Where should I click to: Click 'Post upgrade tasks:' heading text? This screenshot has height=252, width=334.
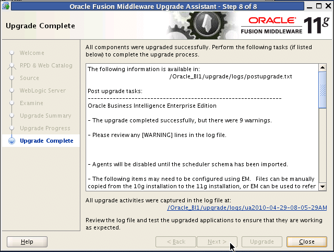tap(115, 91)
